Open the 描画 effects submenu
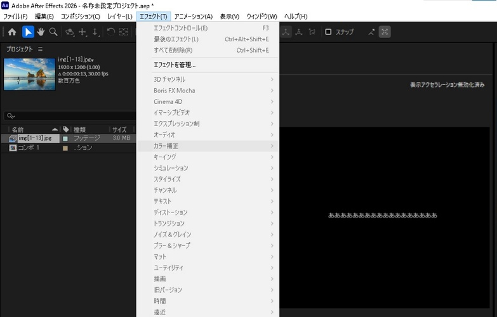 tap(208, 279)
